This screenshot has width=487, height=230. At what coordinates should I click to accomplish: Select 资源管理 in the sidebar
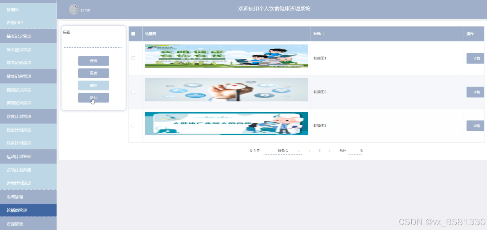coord(28,224)
